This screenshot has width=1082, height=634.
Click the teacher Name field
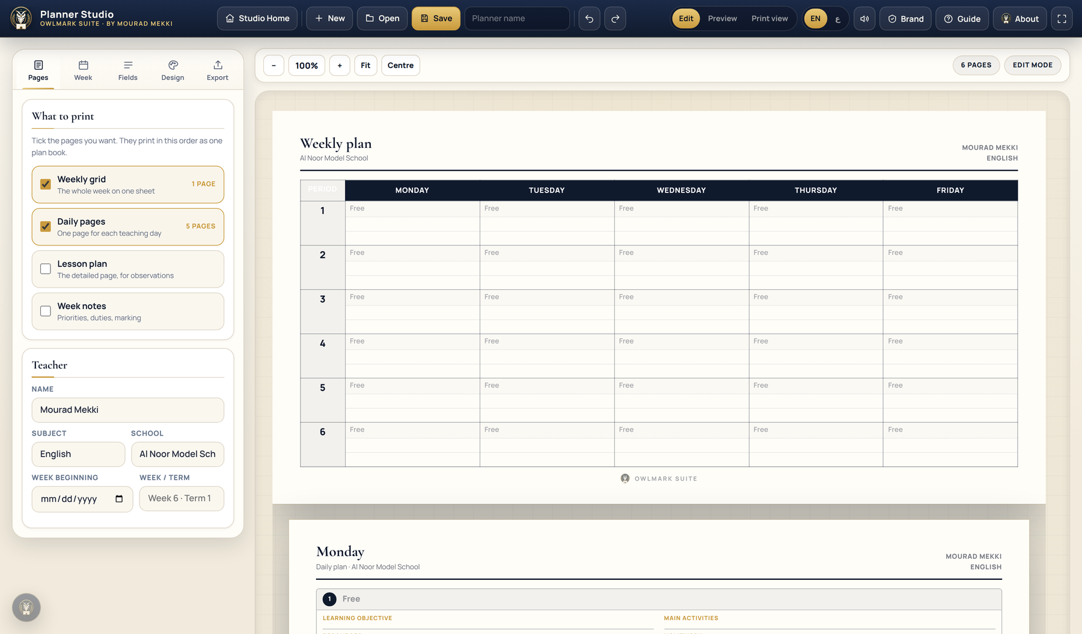pyautogui.click(x=128, y=410)
